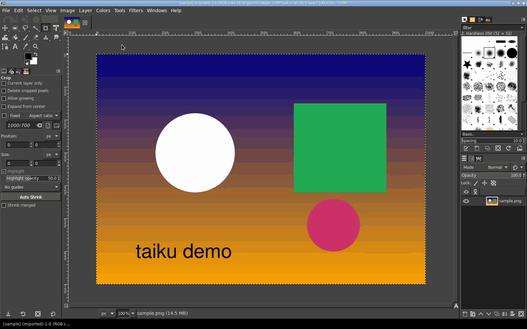
Task: Select the Paths tool
Action: [x=5, y=47]
